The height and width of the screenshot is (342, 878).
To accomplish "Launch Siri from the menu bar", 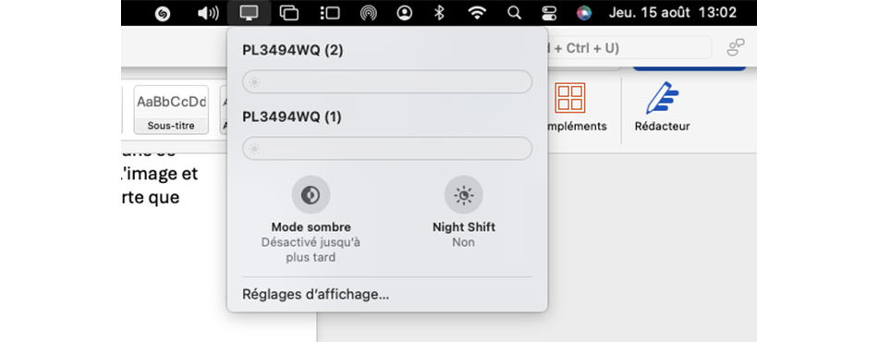I will coord(584,13).
